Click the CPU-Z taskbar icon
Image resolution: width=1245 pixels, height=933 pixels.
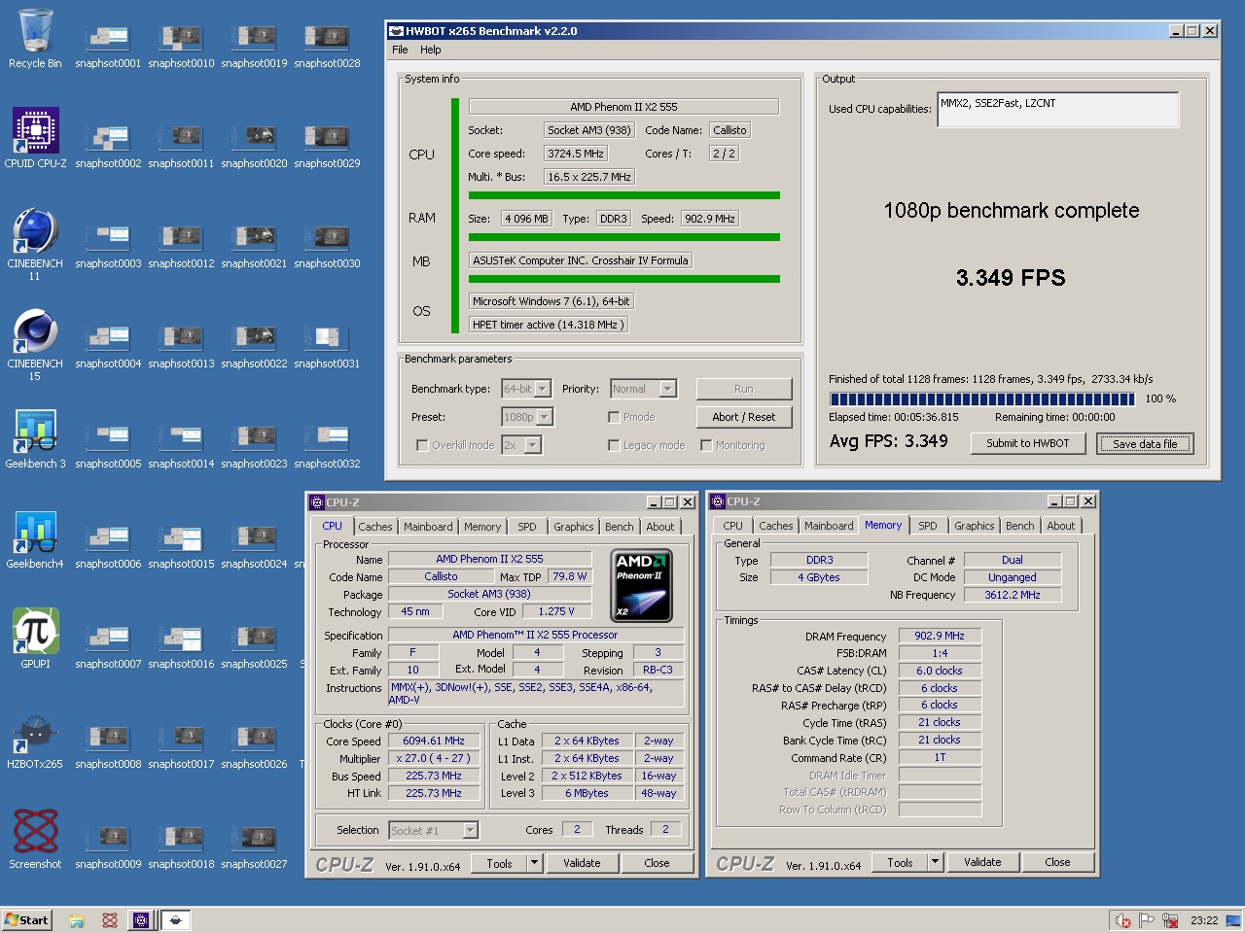pyautogui.click(x=141, y=920)
